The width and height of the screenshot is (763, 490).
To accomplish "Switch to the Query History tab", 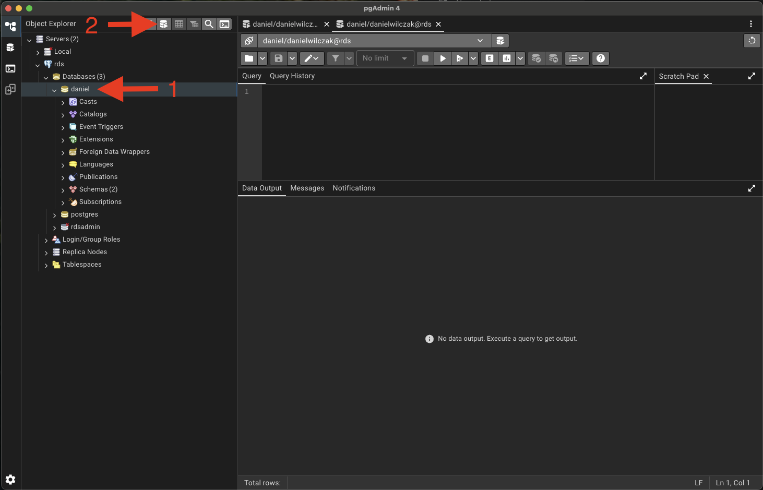I will (x=292, y=76).
